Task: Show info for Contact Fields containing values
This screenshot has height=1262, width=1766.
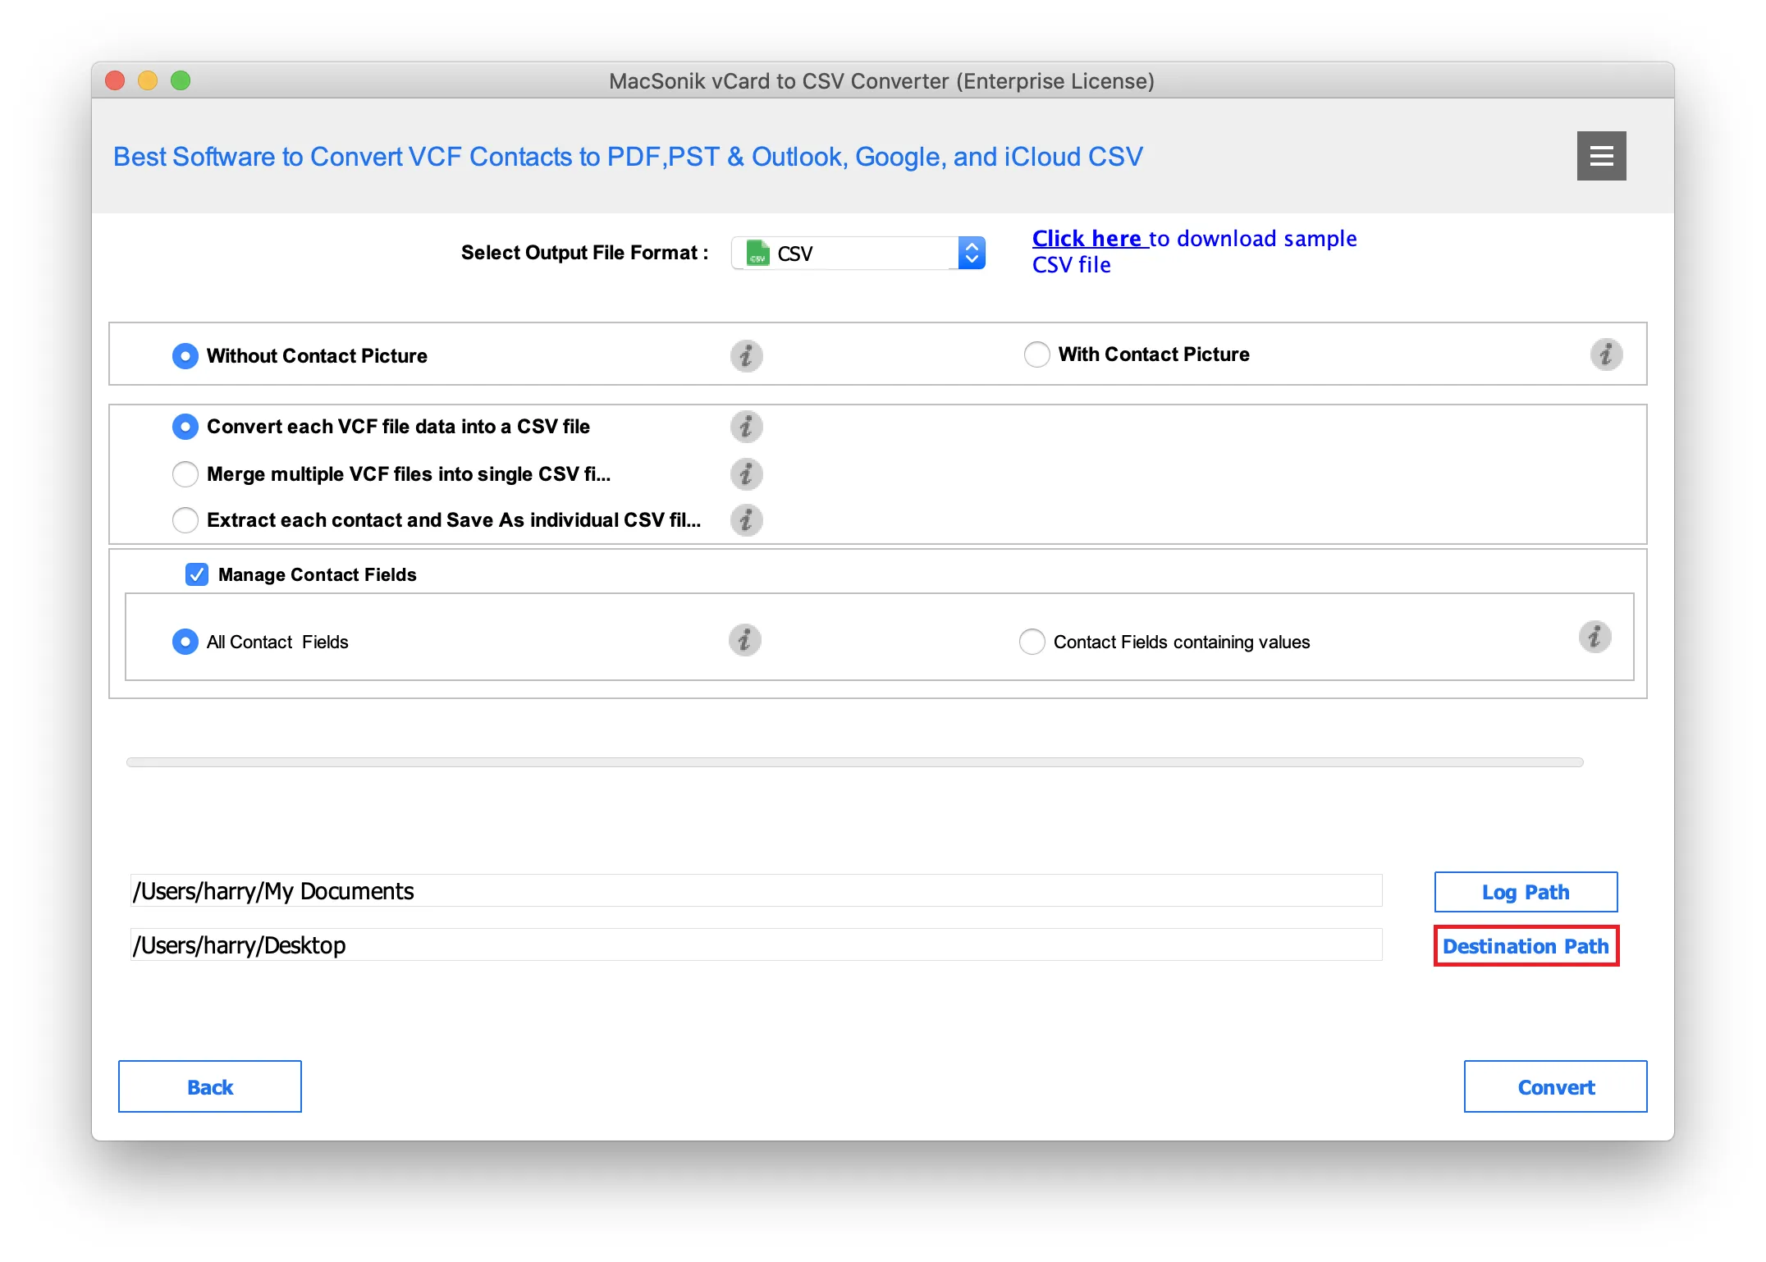Action: click(x=1594, y=637)
